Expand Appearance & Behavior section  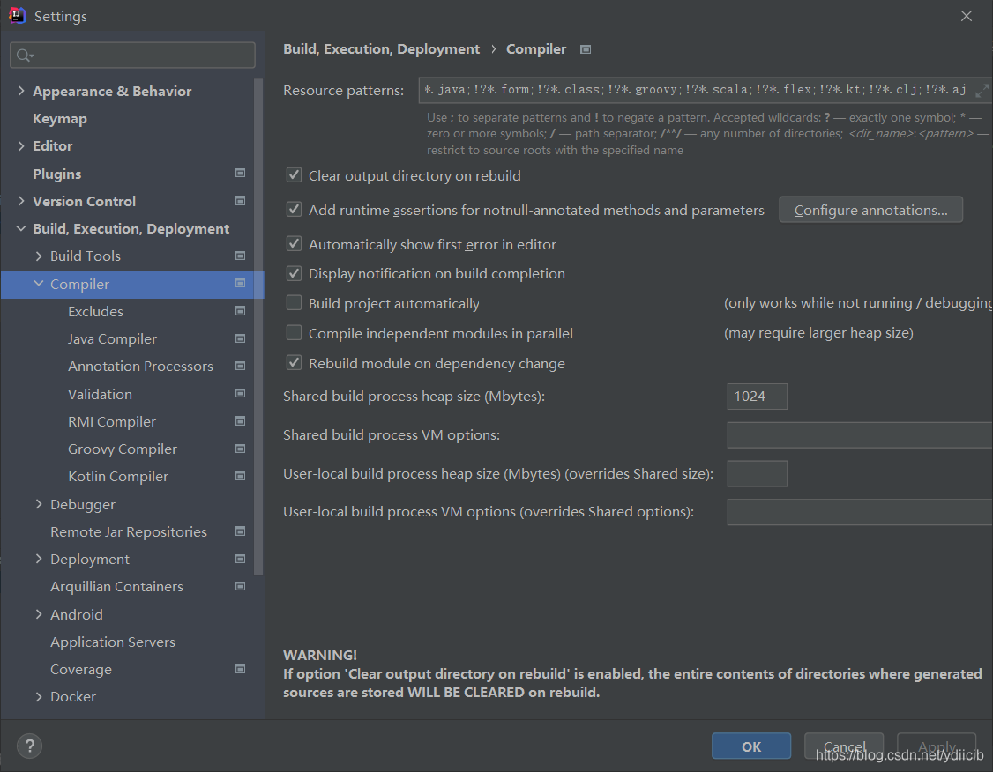point(21,91)
